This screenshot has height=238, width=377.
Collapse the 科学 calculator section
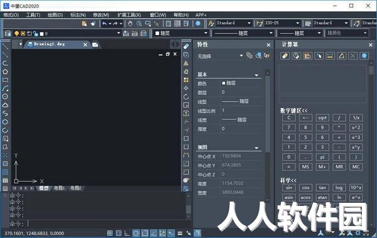(x=288, y=180)
